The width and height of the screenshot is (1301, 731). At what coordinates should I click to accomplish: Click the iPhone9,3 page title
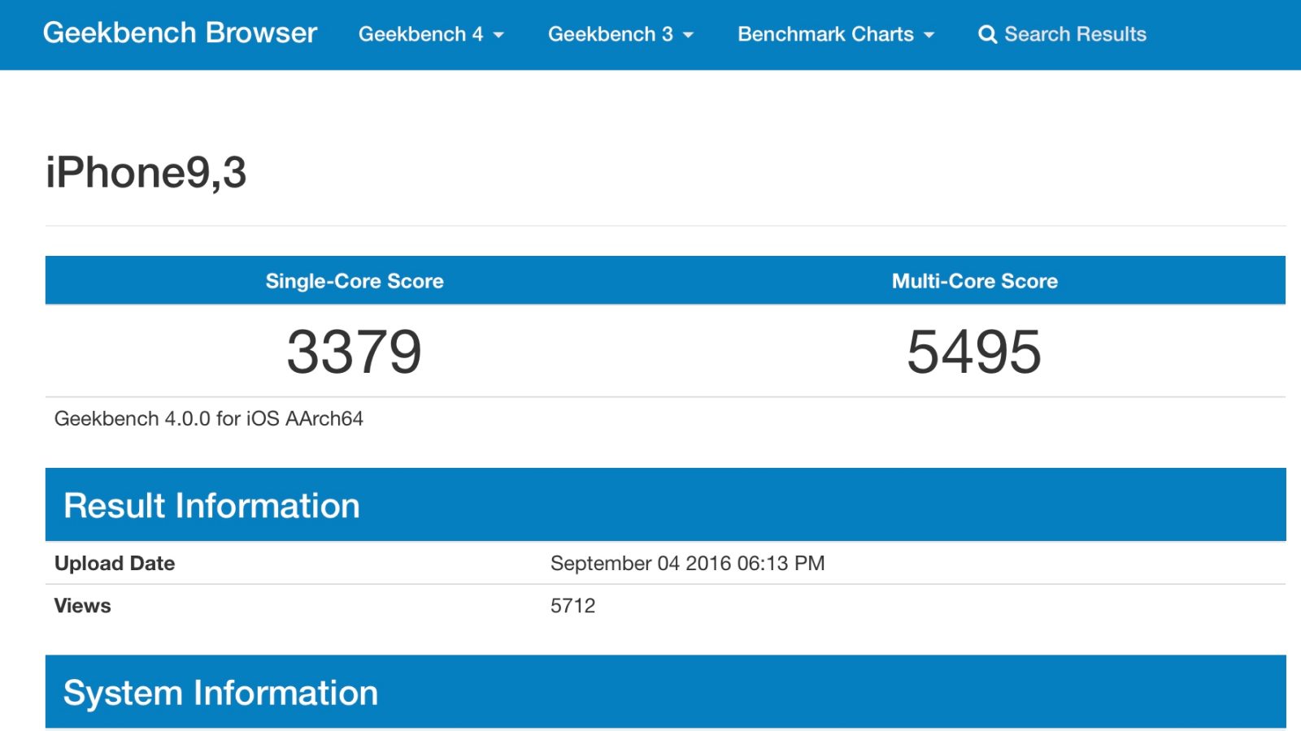(x=146, y=173)
